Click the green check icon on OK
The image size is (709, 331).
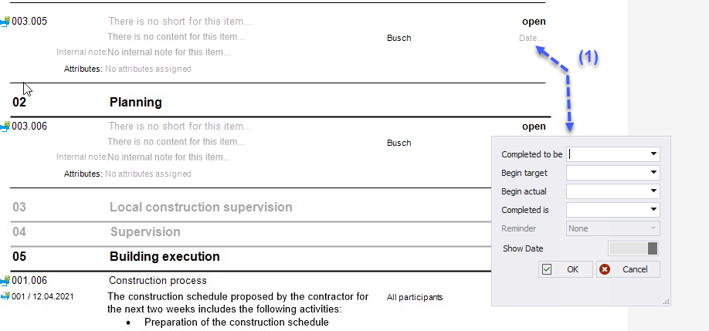547,269
